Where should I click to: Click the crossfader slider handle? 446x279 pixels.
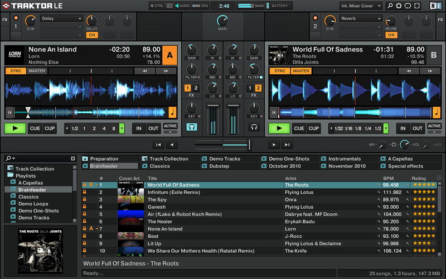click(x=249, y=145)
